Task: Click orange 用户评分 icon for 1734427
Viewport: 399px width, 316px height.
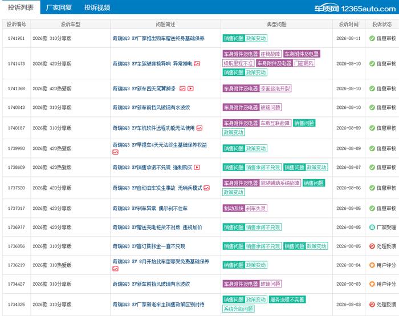Action: [x=372, y=284]
